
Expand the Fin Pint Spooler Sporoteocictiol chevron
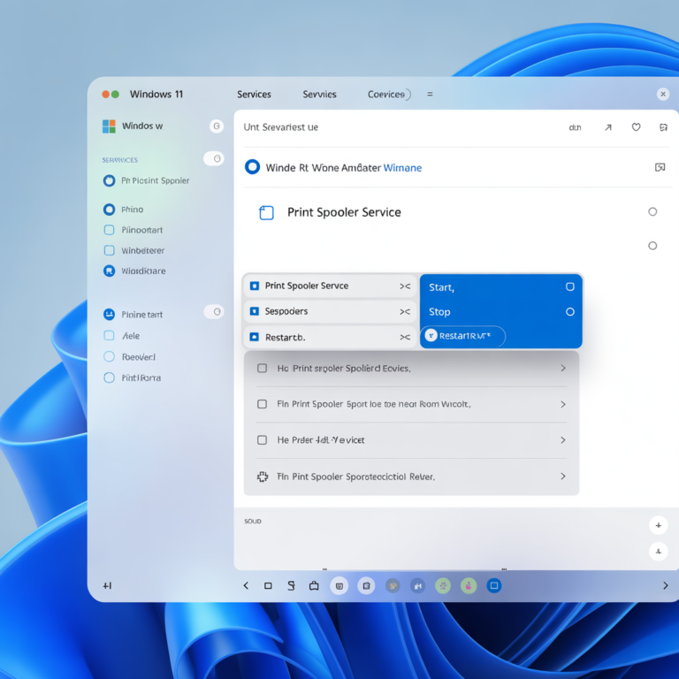tap(563, 477)
